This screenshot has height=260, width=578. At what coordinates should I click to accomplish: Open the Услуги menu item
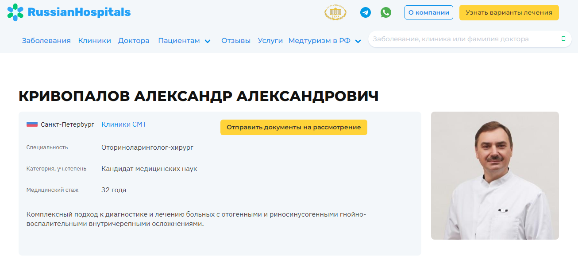(x=270, y=41)
